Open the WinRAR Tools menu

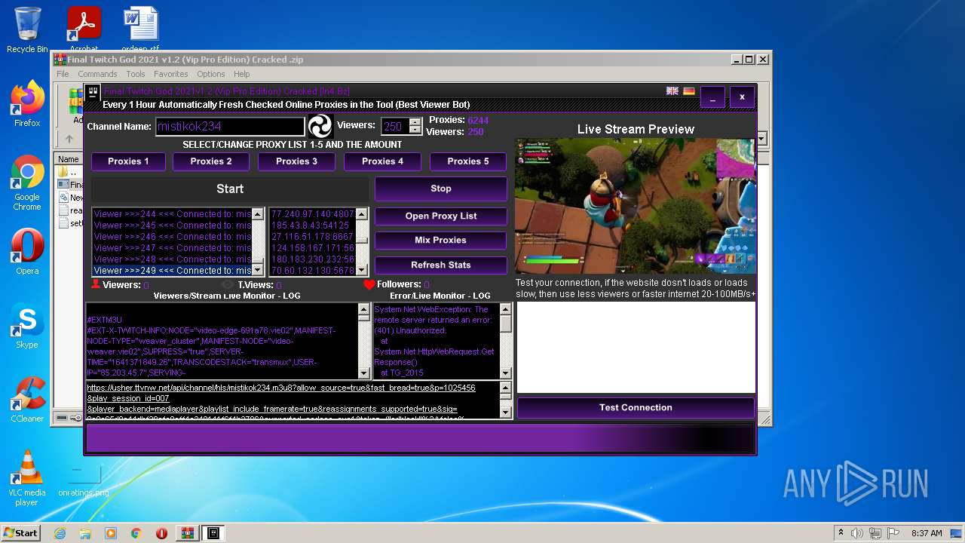coord(136,74)
